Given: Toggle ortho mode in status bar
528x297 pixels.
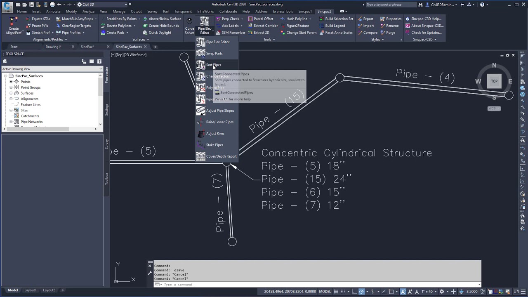Looking at the screenshot, I should [x=354, y=292].
